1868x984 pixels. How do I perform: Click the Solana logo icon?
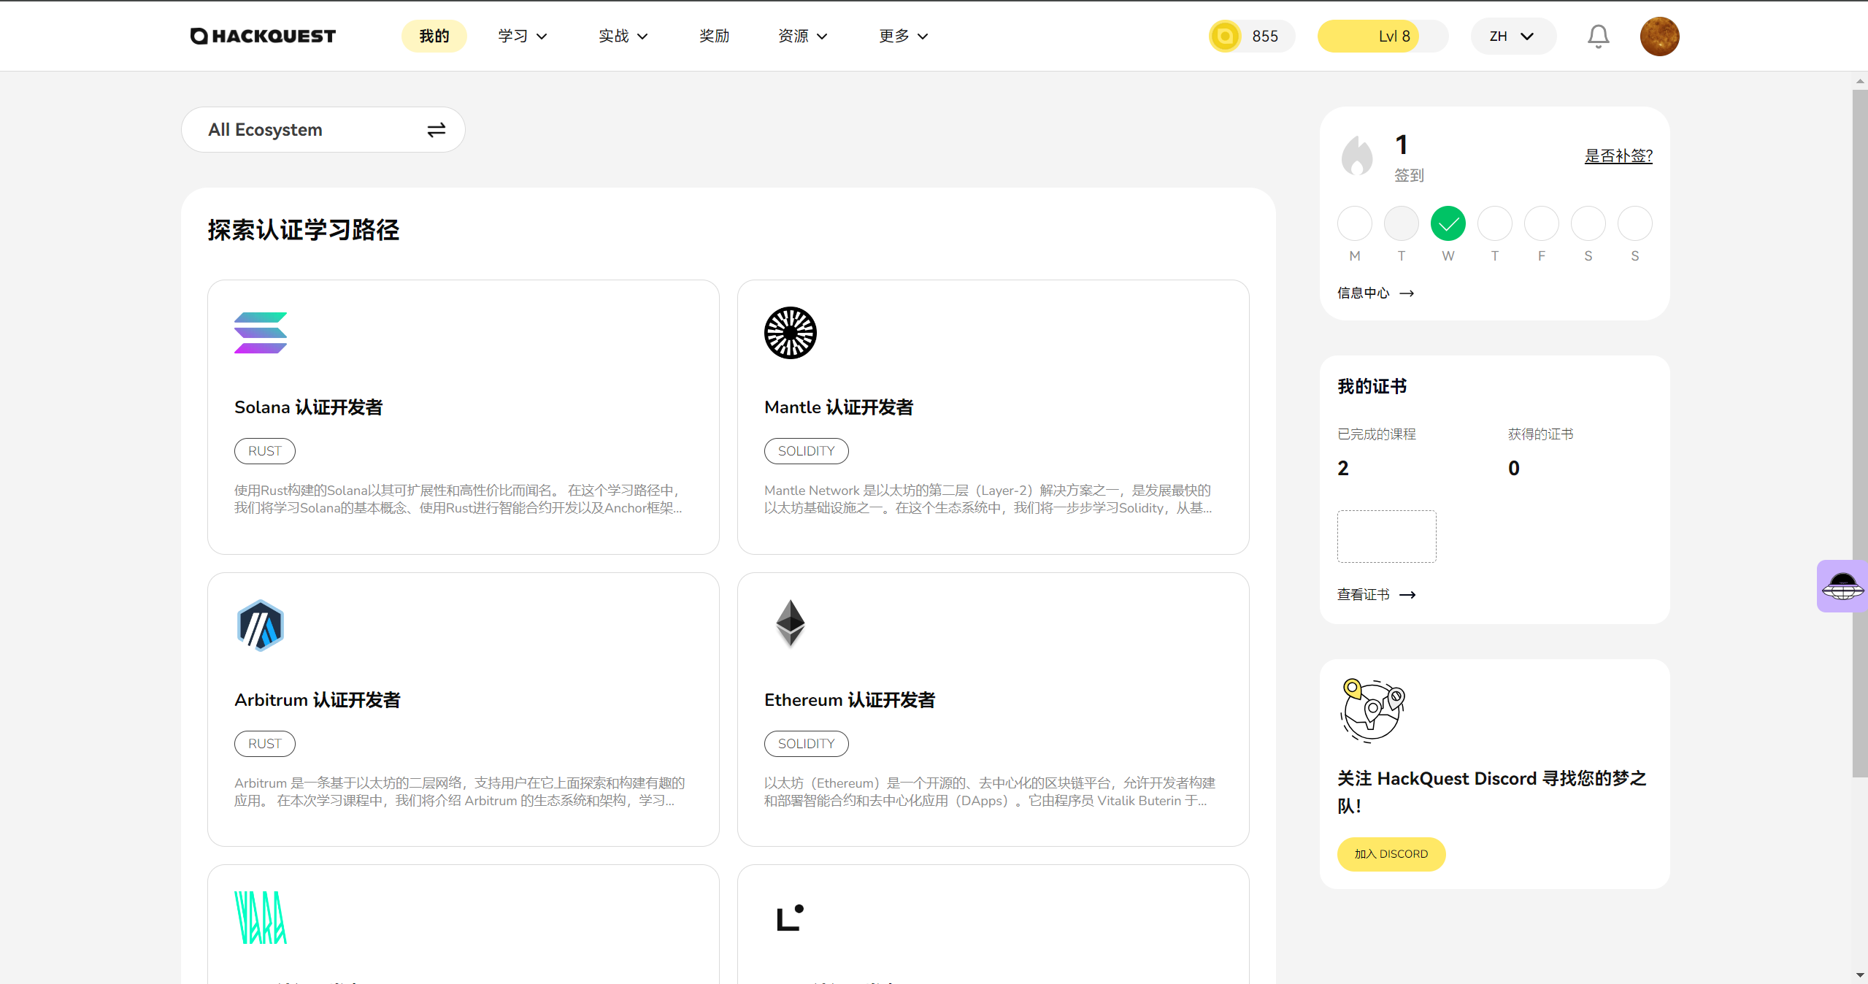pos(261,333)
